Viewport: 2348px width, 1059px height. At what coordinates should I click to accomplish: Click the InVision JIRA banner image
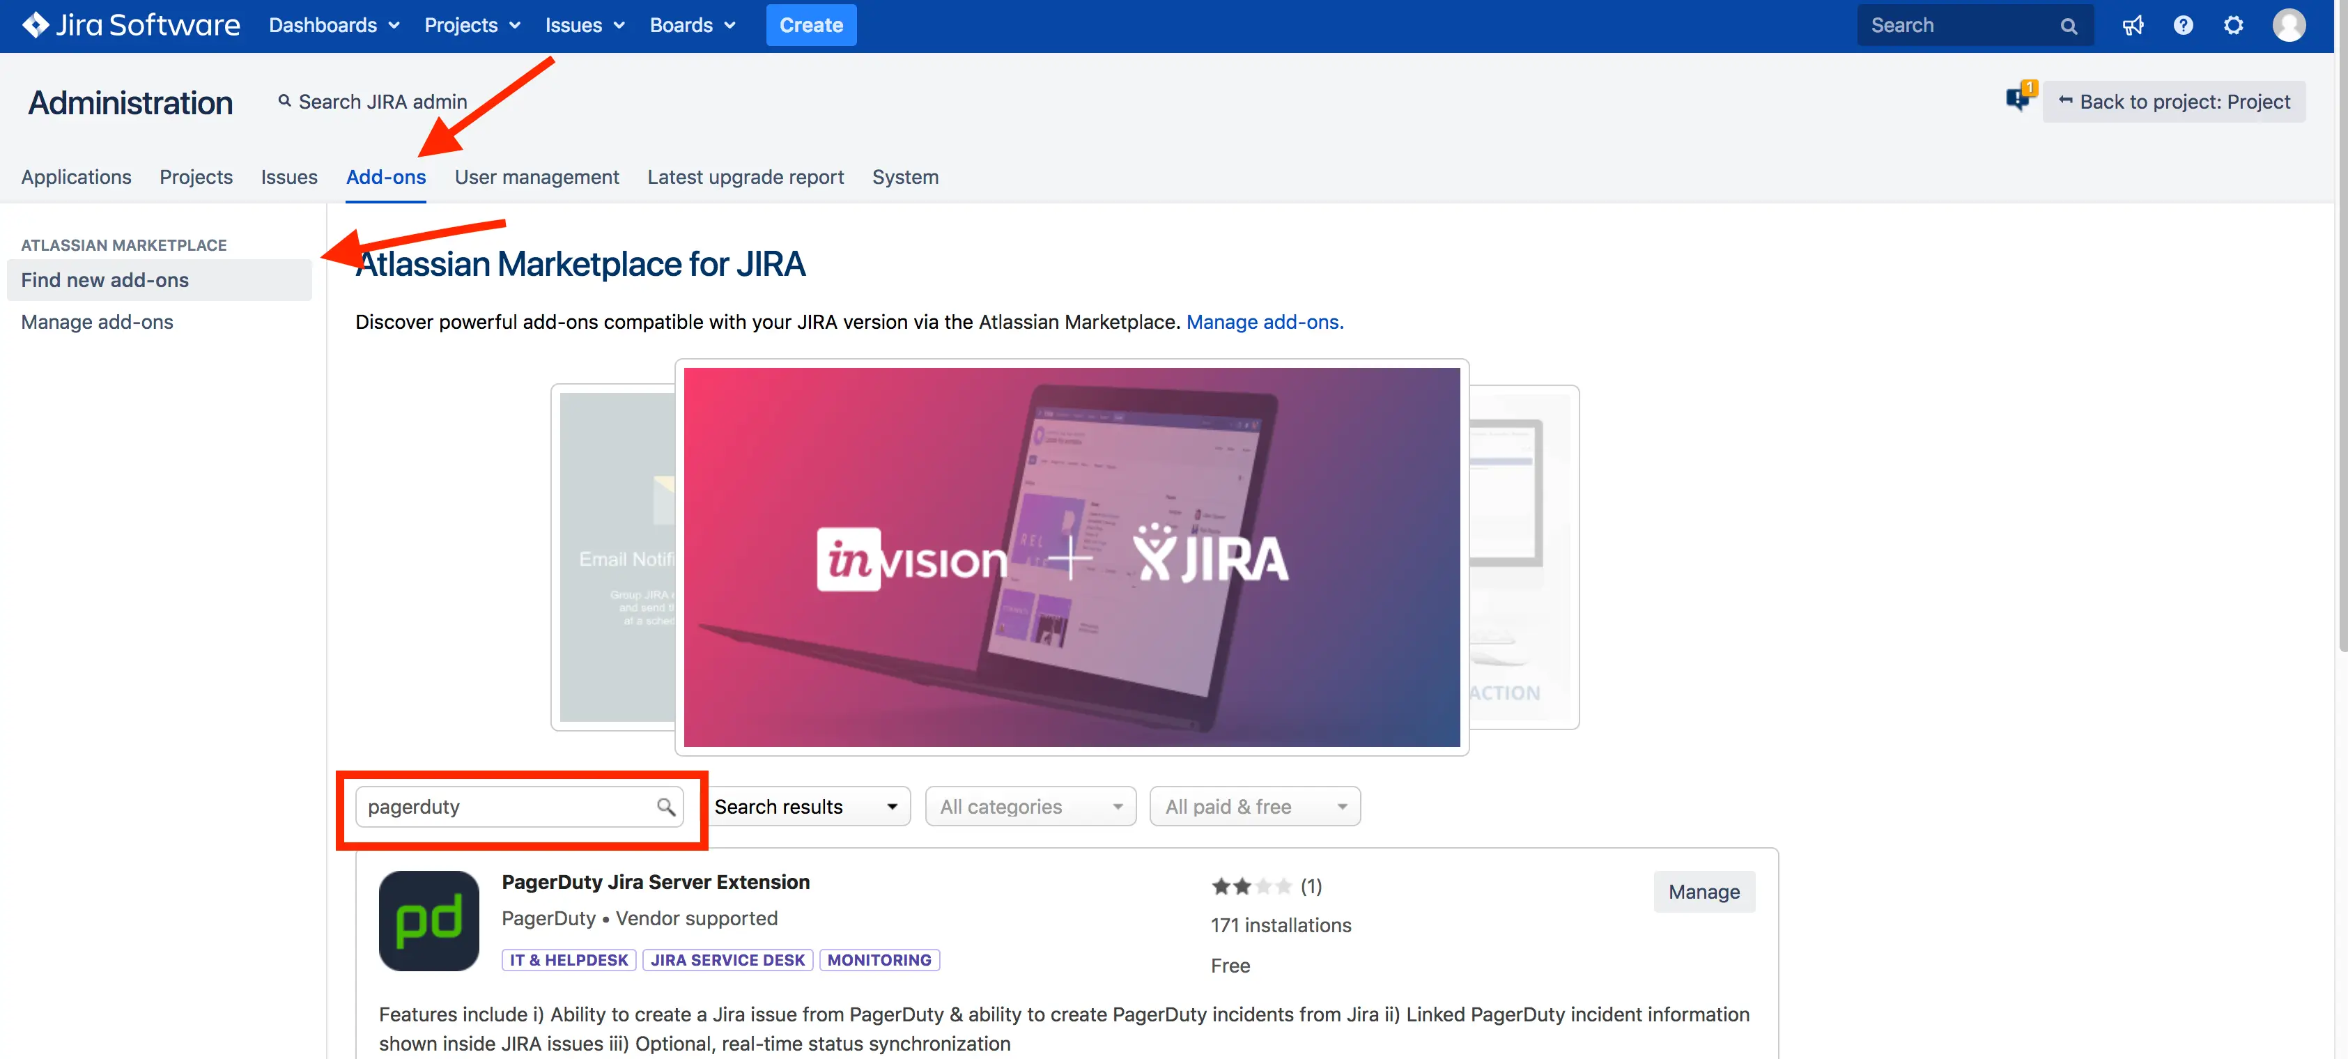(1071, 557)
